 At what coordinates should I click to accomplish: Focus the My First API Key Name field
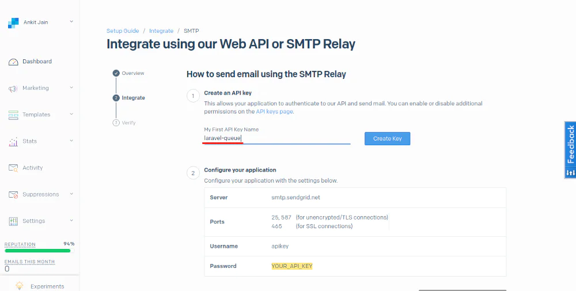coord(276,138)
